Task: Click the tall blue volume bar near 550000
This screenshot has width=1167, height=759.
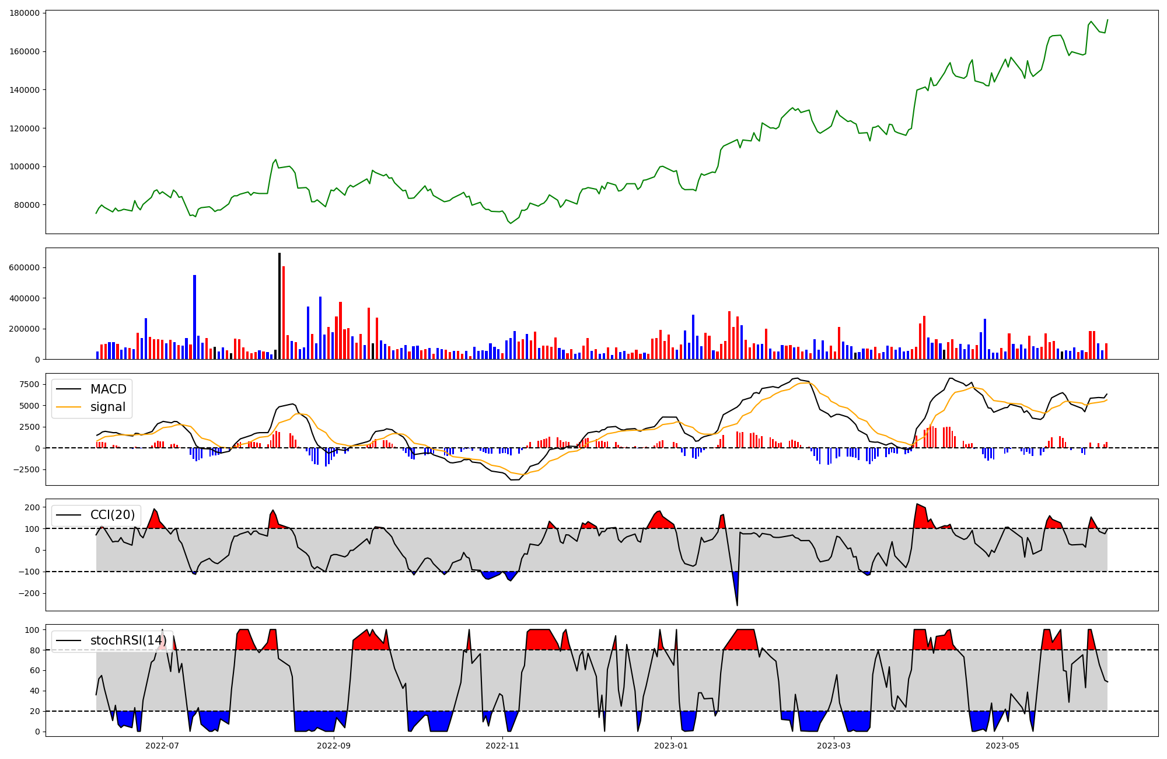Action: coord(194,318)
